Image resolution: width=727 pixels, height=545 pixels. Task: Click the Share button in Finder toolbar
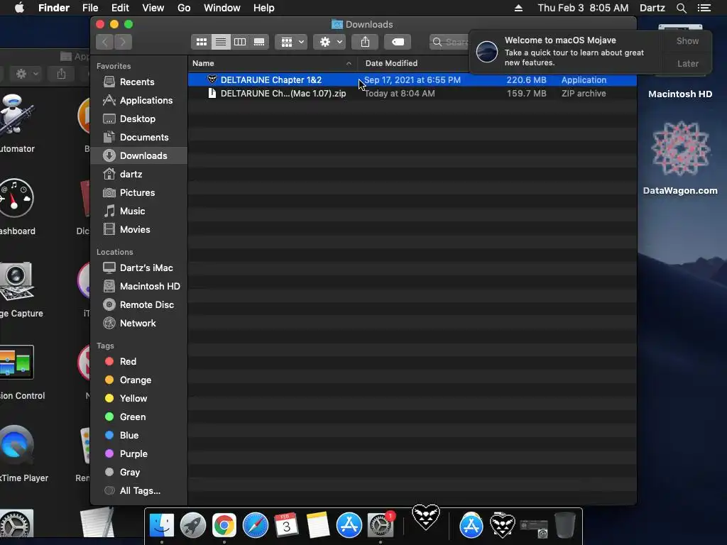pos(366,42)
